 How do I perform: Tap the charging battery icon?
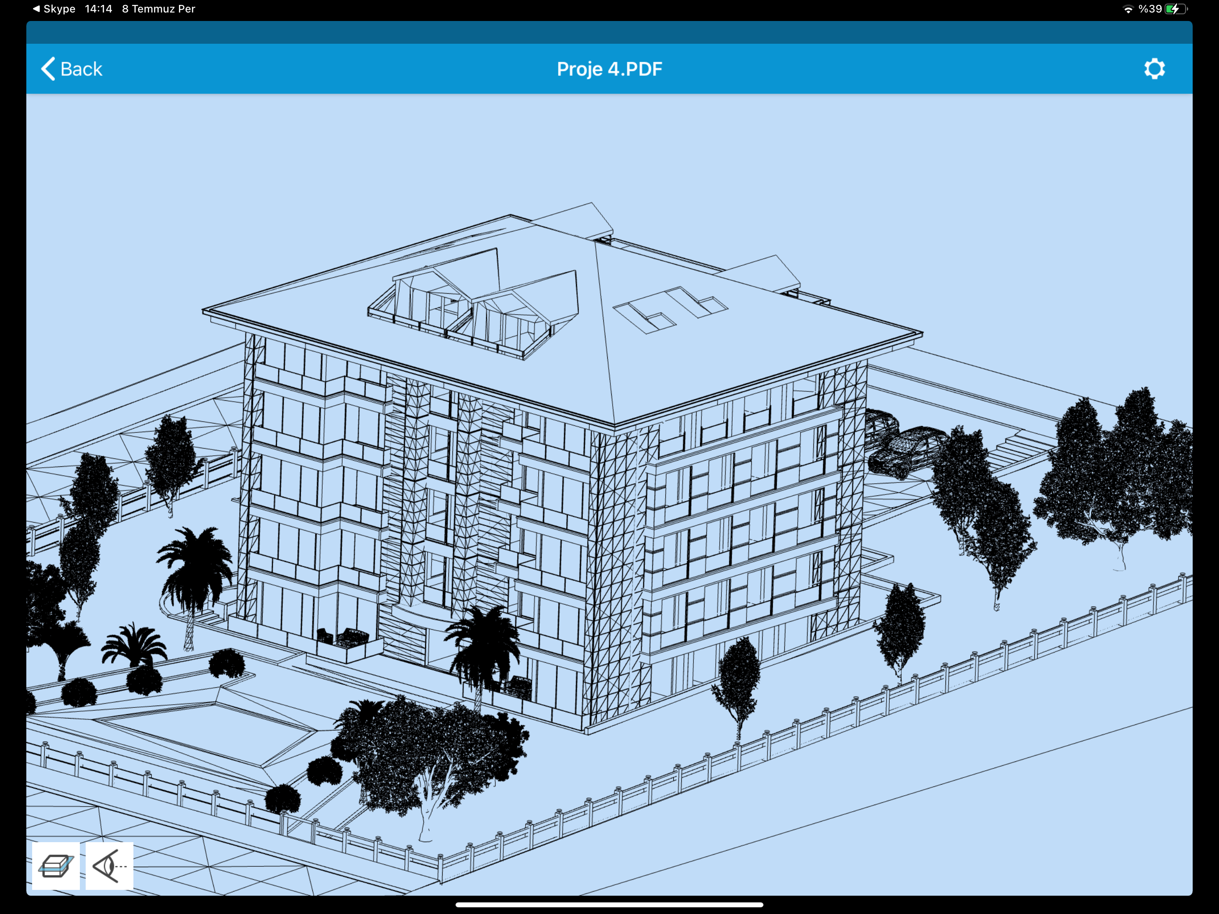tap(1176, 9)
